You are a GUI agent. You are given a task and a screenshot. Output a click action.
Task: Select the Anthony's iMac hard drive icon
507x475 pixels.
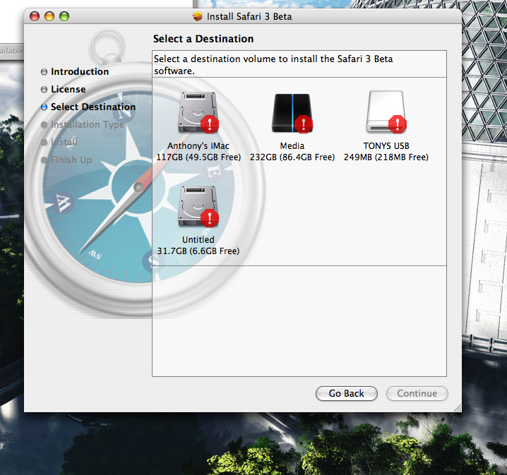[x=198, y=112]
